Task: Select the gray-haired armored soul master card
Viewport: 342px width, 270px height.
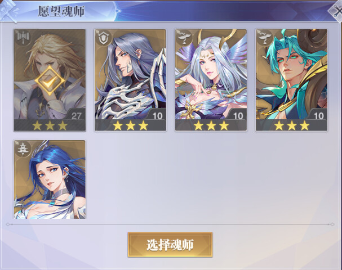Action: 130,80
